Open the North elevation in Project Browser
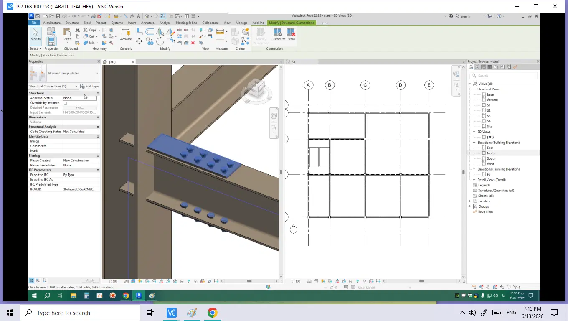This screenshot has height=321, width=568. pos(491,153)
